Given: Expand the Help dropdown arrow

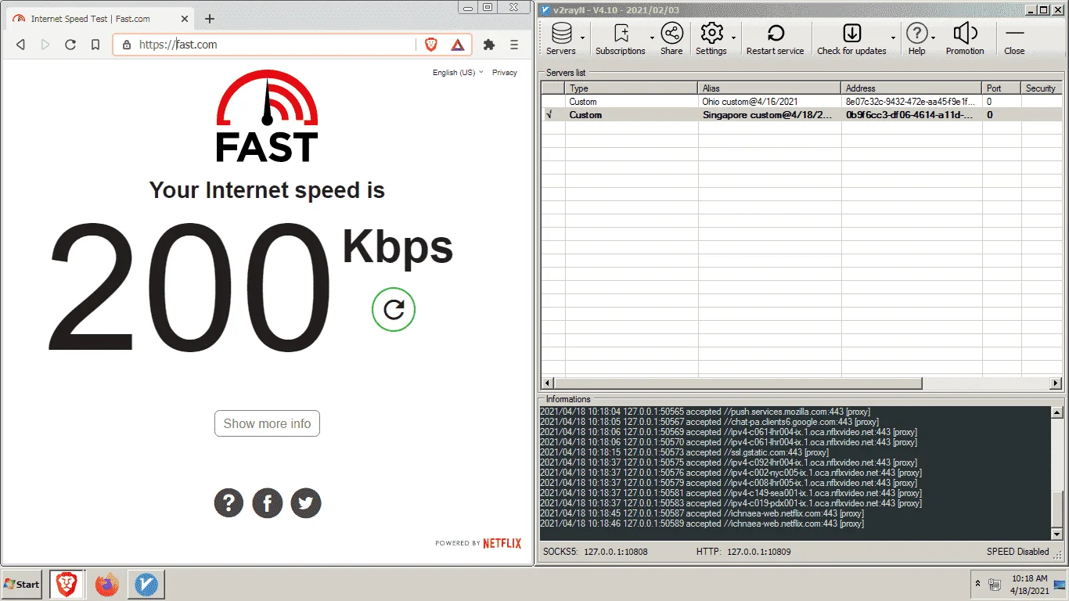Looking at the screenshot, I should 934,38.
